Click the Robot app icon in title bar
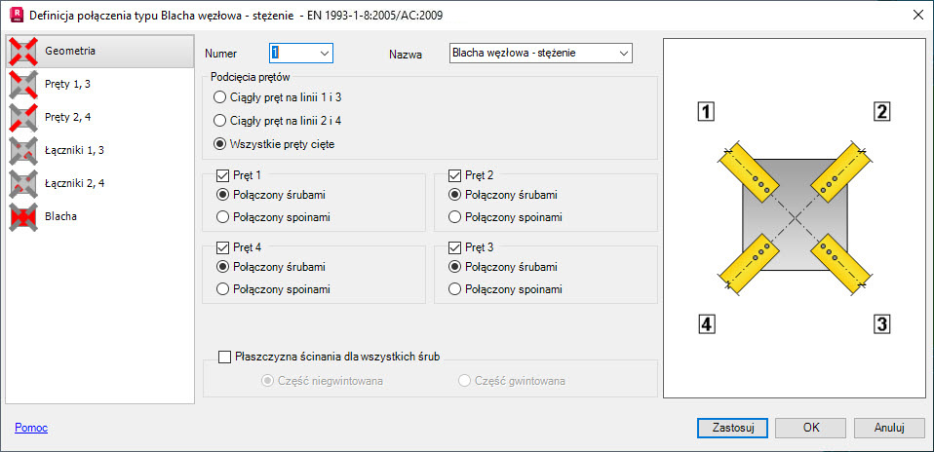The height and width of the screenshot is (452, 934). tap(18, 15)
